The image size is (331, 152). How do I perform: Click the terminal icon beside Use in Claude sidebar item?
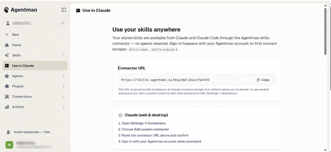[7, 66]
